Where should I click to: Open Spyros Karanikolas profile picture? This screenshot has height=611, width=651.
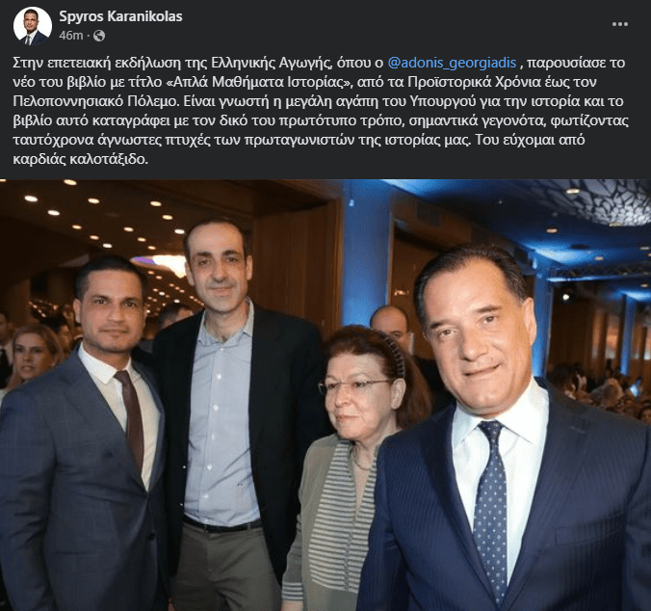pyautogui.click(x=33, y=25)
